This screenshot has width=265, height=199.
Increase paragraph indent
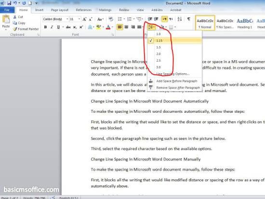pos(156,19)
